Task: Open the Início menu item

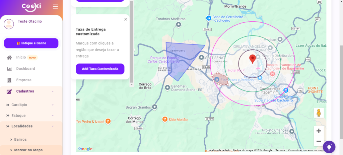Action: 21,57
